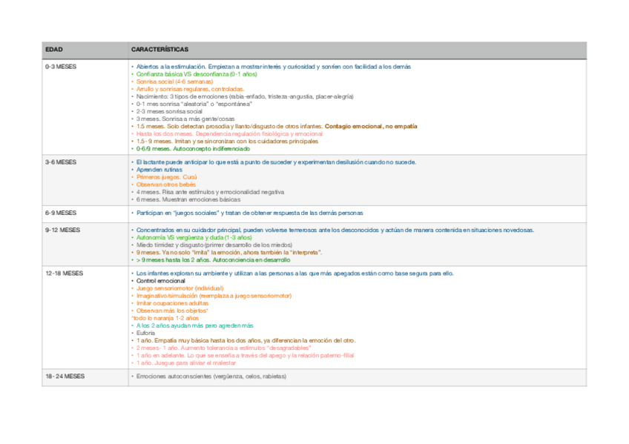Click 'Los infantes exploran su ambiente' line

tap(295, 274)
